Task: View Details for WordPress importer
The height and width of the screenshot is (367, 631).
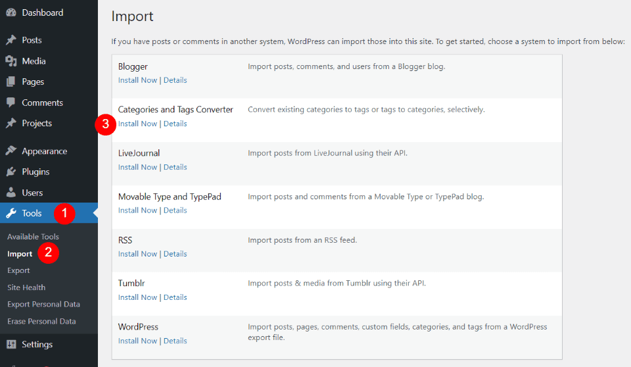Action: click(x=175, y=341)
